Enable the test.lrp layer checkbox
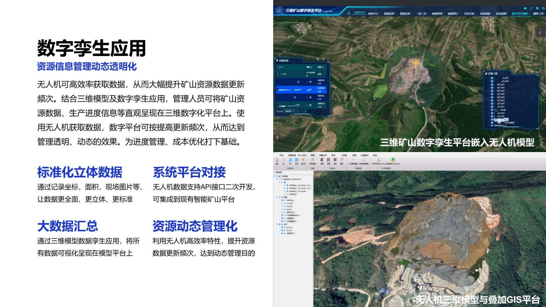Image resolution: width=546 pixels, height=307 pixels. pos(282,209)
